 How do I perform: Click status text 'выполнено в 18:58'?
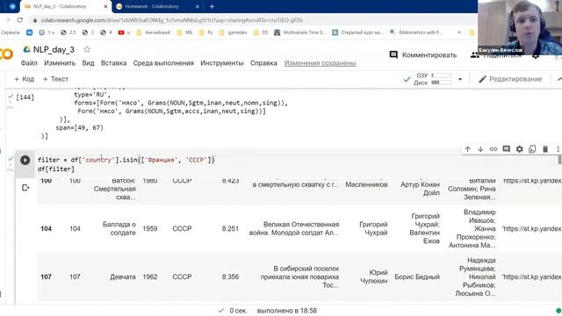[x=287, y=311]
